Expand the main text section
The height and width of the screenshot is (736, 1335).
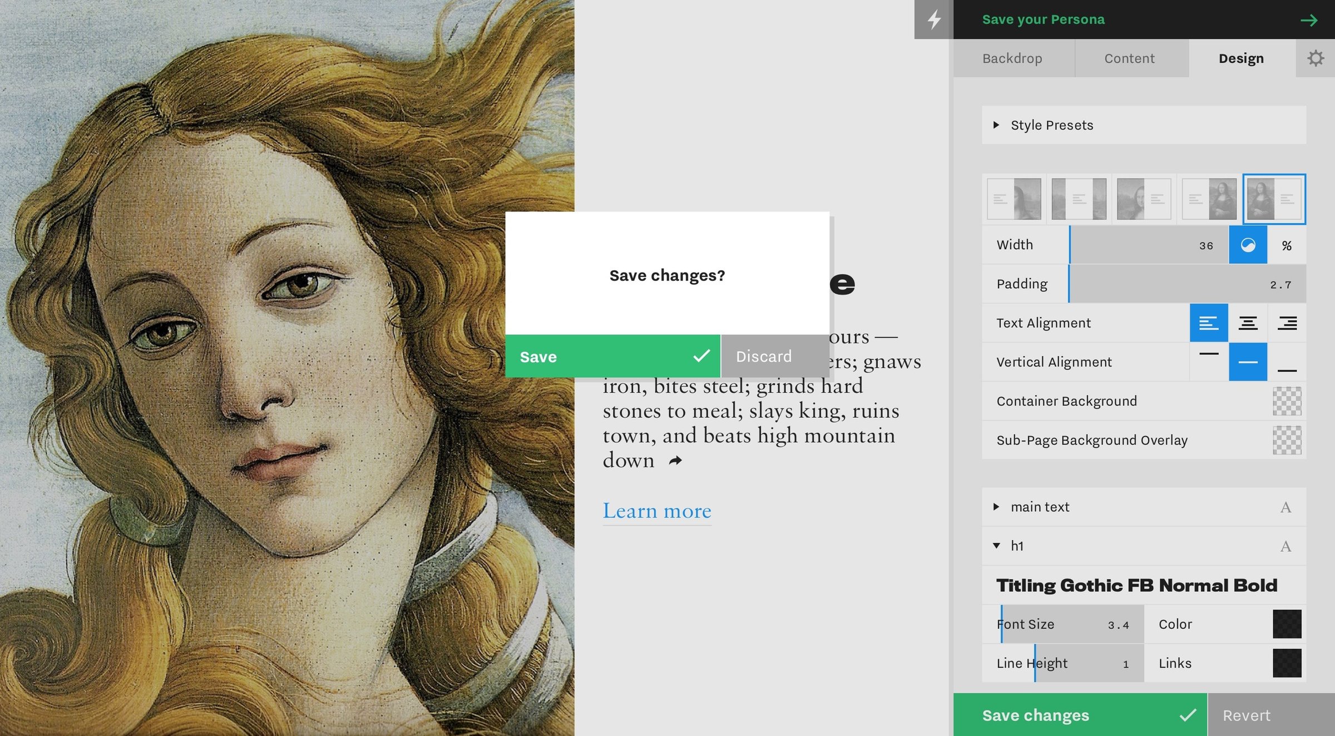(x=1144, y=507)
